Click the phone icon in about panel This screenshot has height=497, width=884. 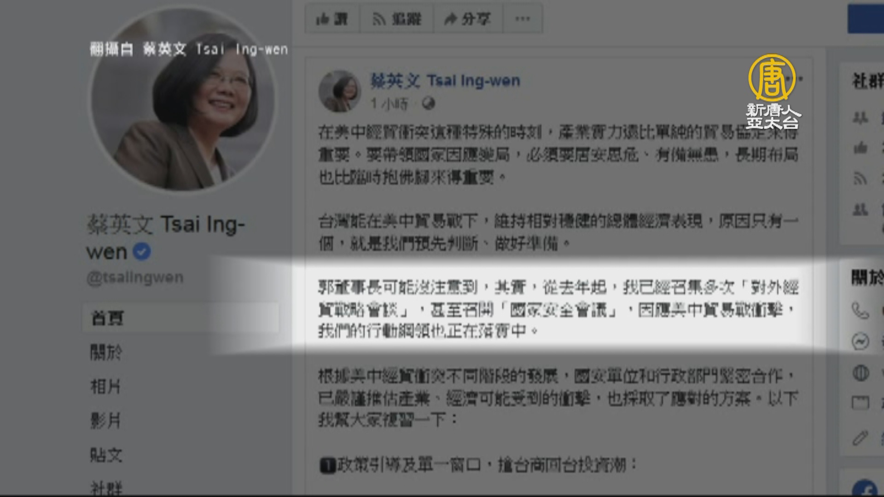860,311
